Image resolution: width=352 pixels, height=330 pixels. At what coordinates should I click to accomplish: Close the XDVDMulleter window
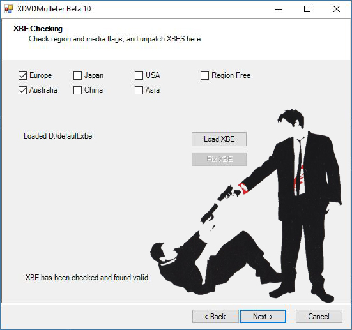(x=337, y=9)
